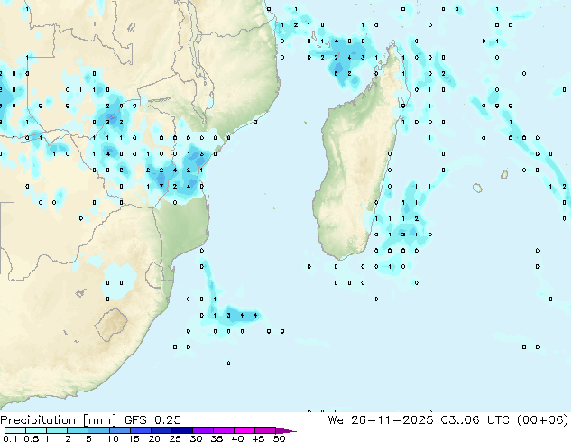Click the Lesotho enclave outline in South Africa
572x442 pixels.
tap(112, 324)
